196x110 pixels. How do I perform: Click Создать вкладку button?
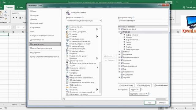pyautogui.click(x=126, y=85)
